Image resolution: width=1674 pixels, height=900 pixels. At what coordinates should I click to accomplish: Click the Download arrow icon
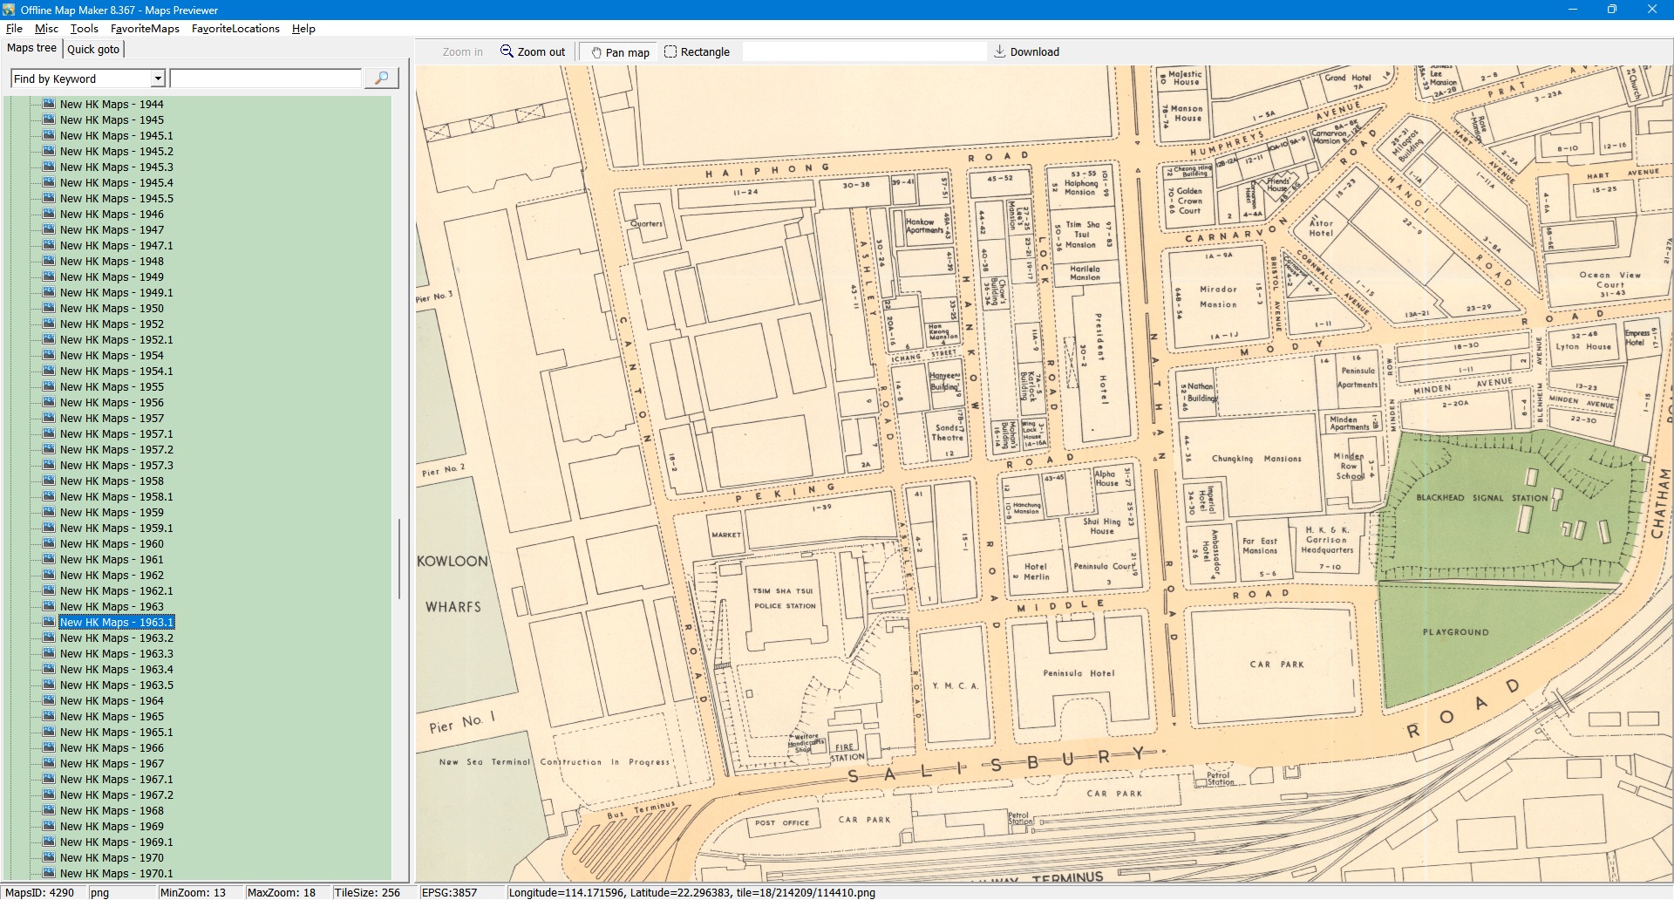pos(1000,51)
